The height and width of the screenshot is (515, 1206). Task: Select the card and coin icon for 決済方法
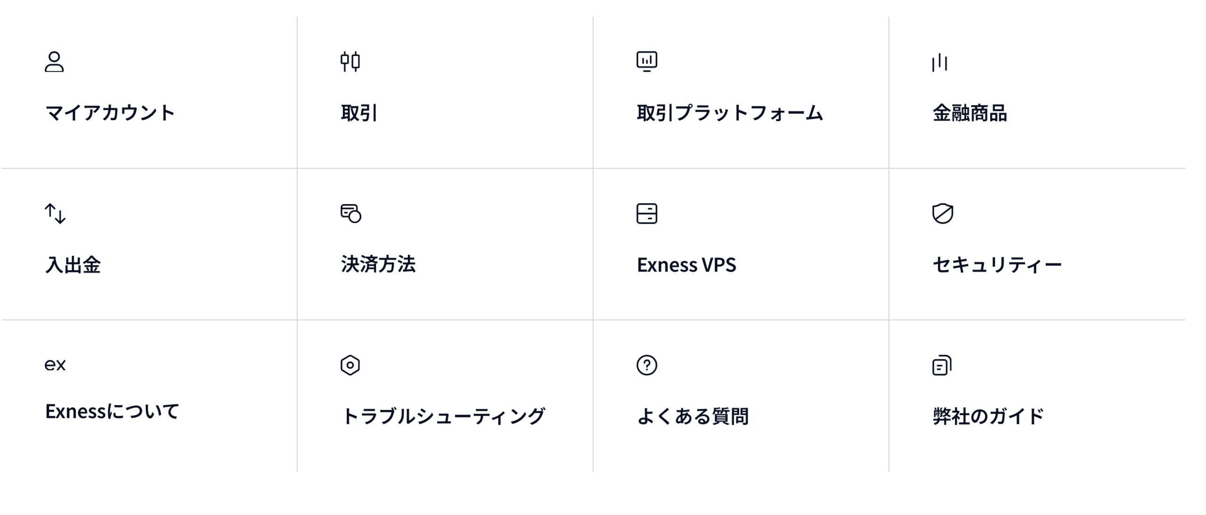coord(351,213)
